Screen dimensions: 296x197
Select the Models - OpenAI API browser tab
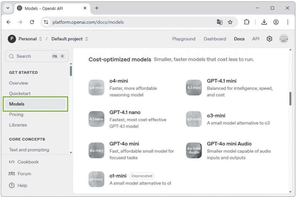pyautogui.click(x=52, y=8)
